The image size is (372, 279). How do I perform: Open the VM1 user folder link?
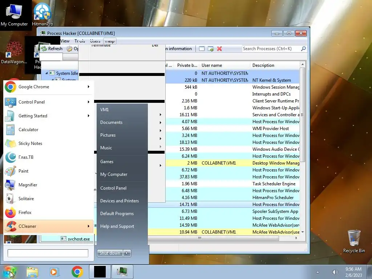(104, 110)
